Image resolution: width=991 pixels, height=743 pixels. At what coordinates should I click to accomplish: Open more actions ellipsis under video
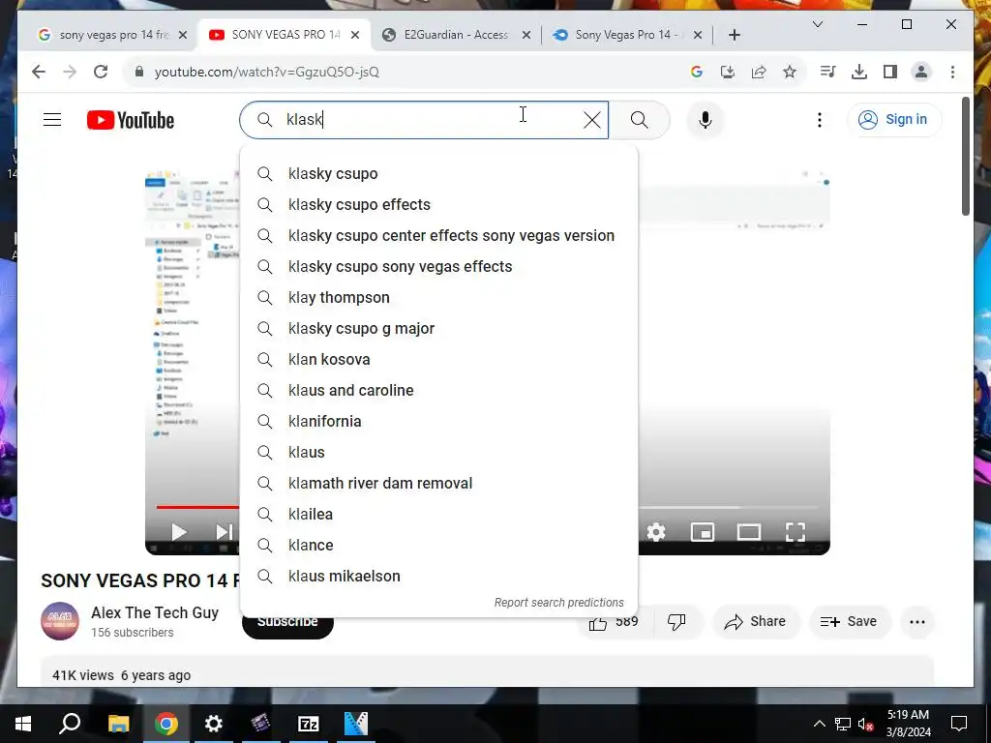tap(917, 622)
